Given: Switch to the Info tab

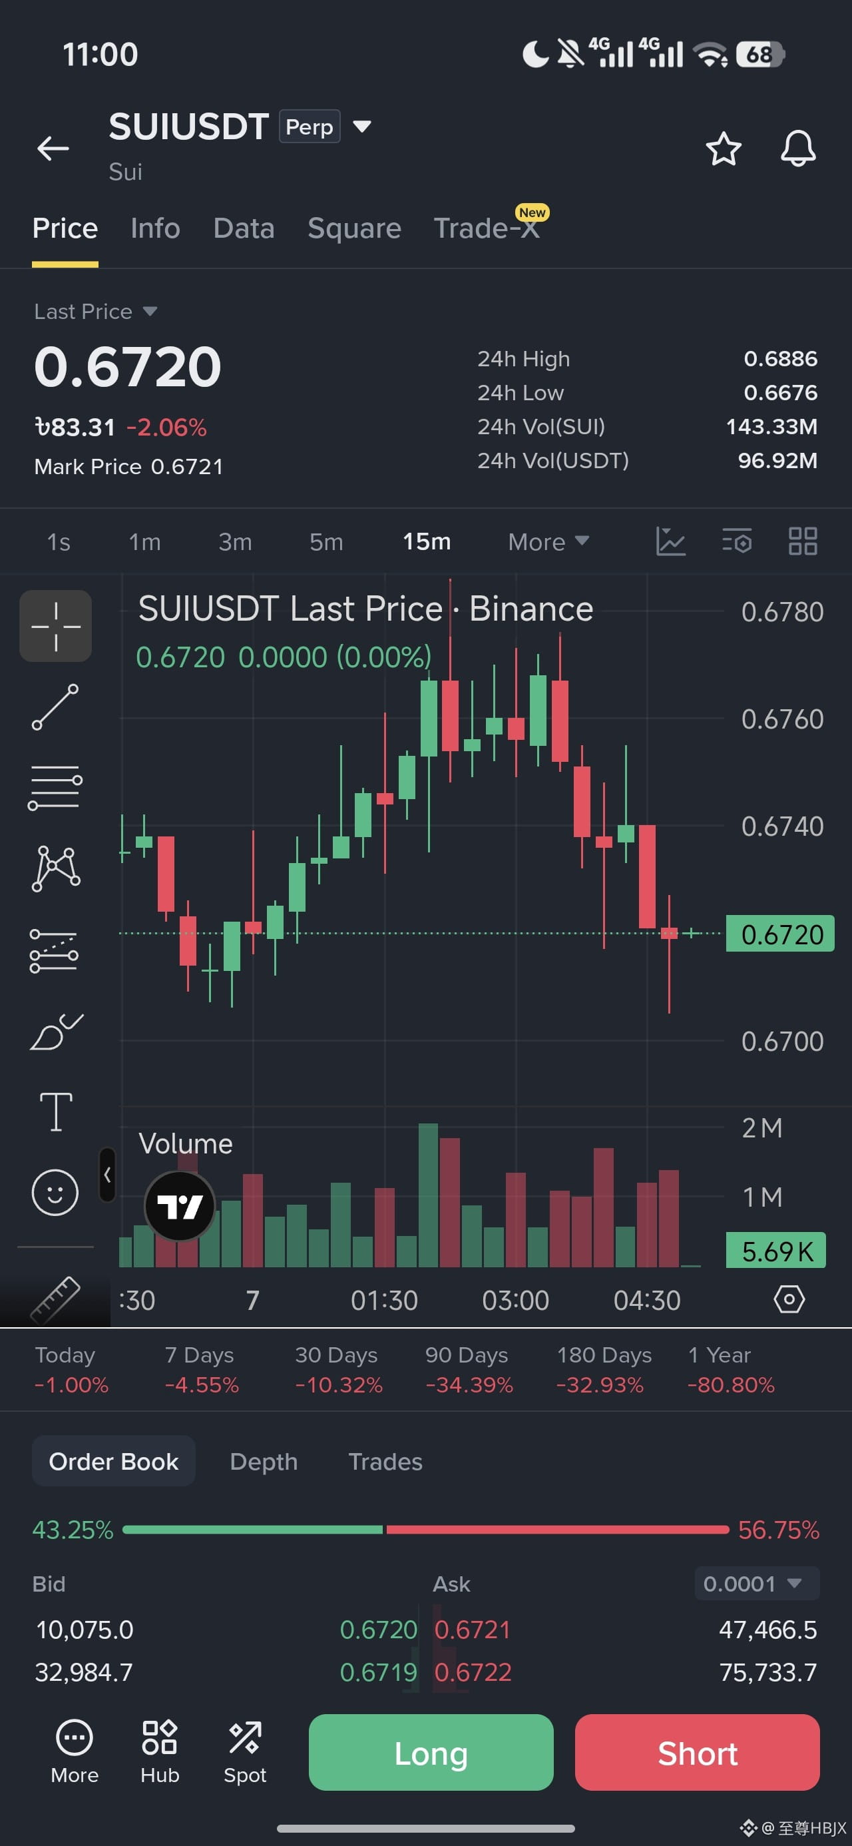Looking at the screenshot, I should [156, 228].
